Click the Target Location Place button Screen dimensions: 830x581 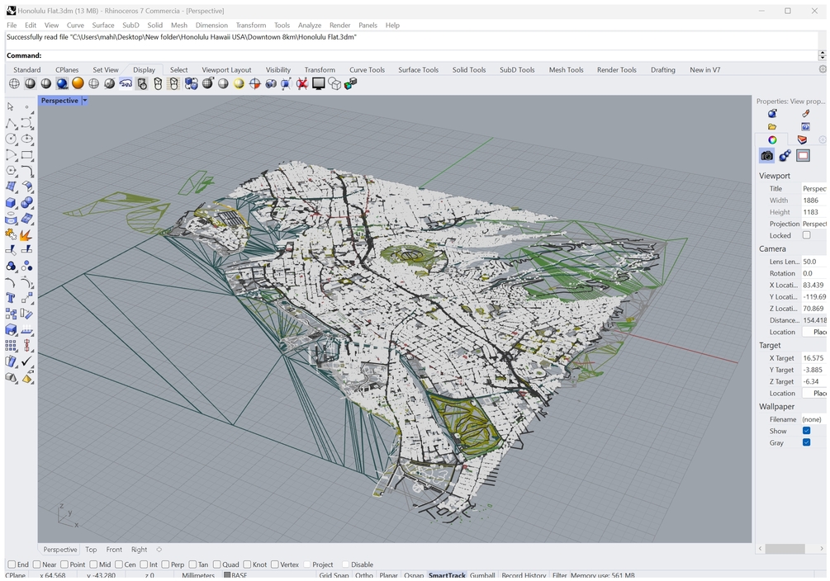click(814, 393)
